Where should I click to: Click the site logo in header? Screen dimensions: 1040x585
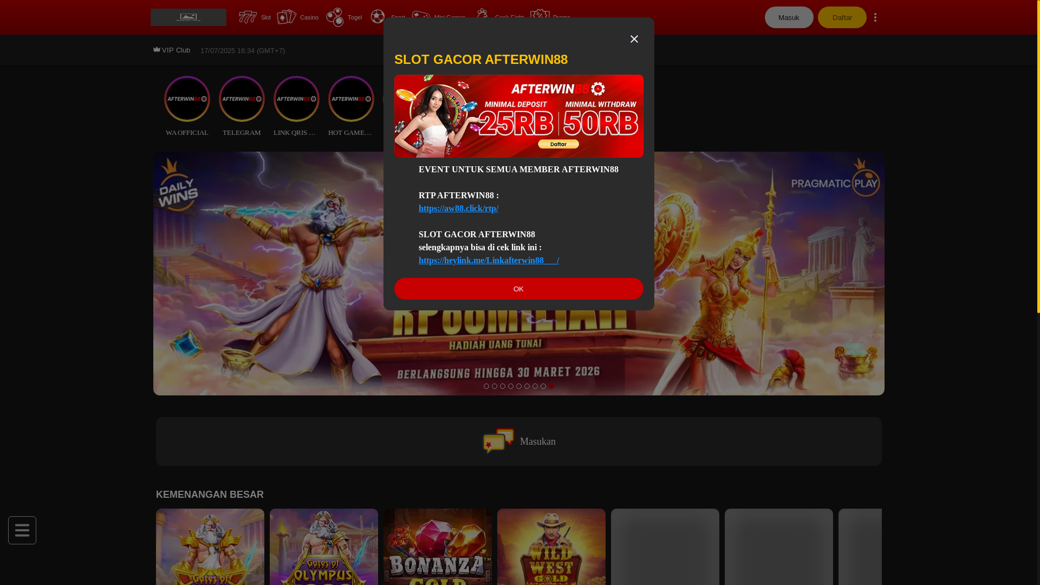tap(188, 17)
